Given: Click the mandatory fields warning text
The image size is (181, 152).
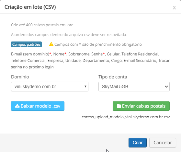Looking at the screenshot, I should pos(98,44).
